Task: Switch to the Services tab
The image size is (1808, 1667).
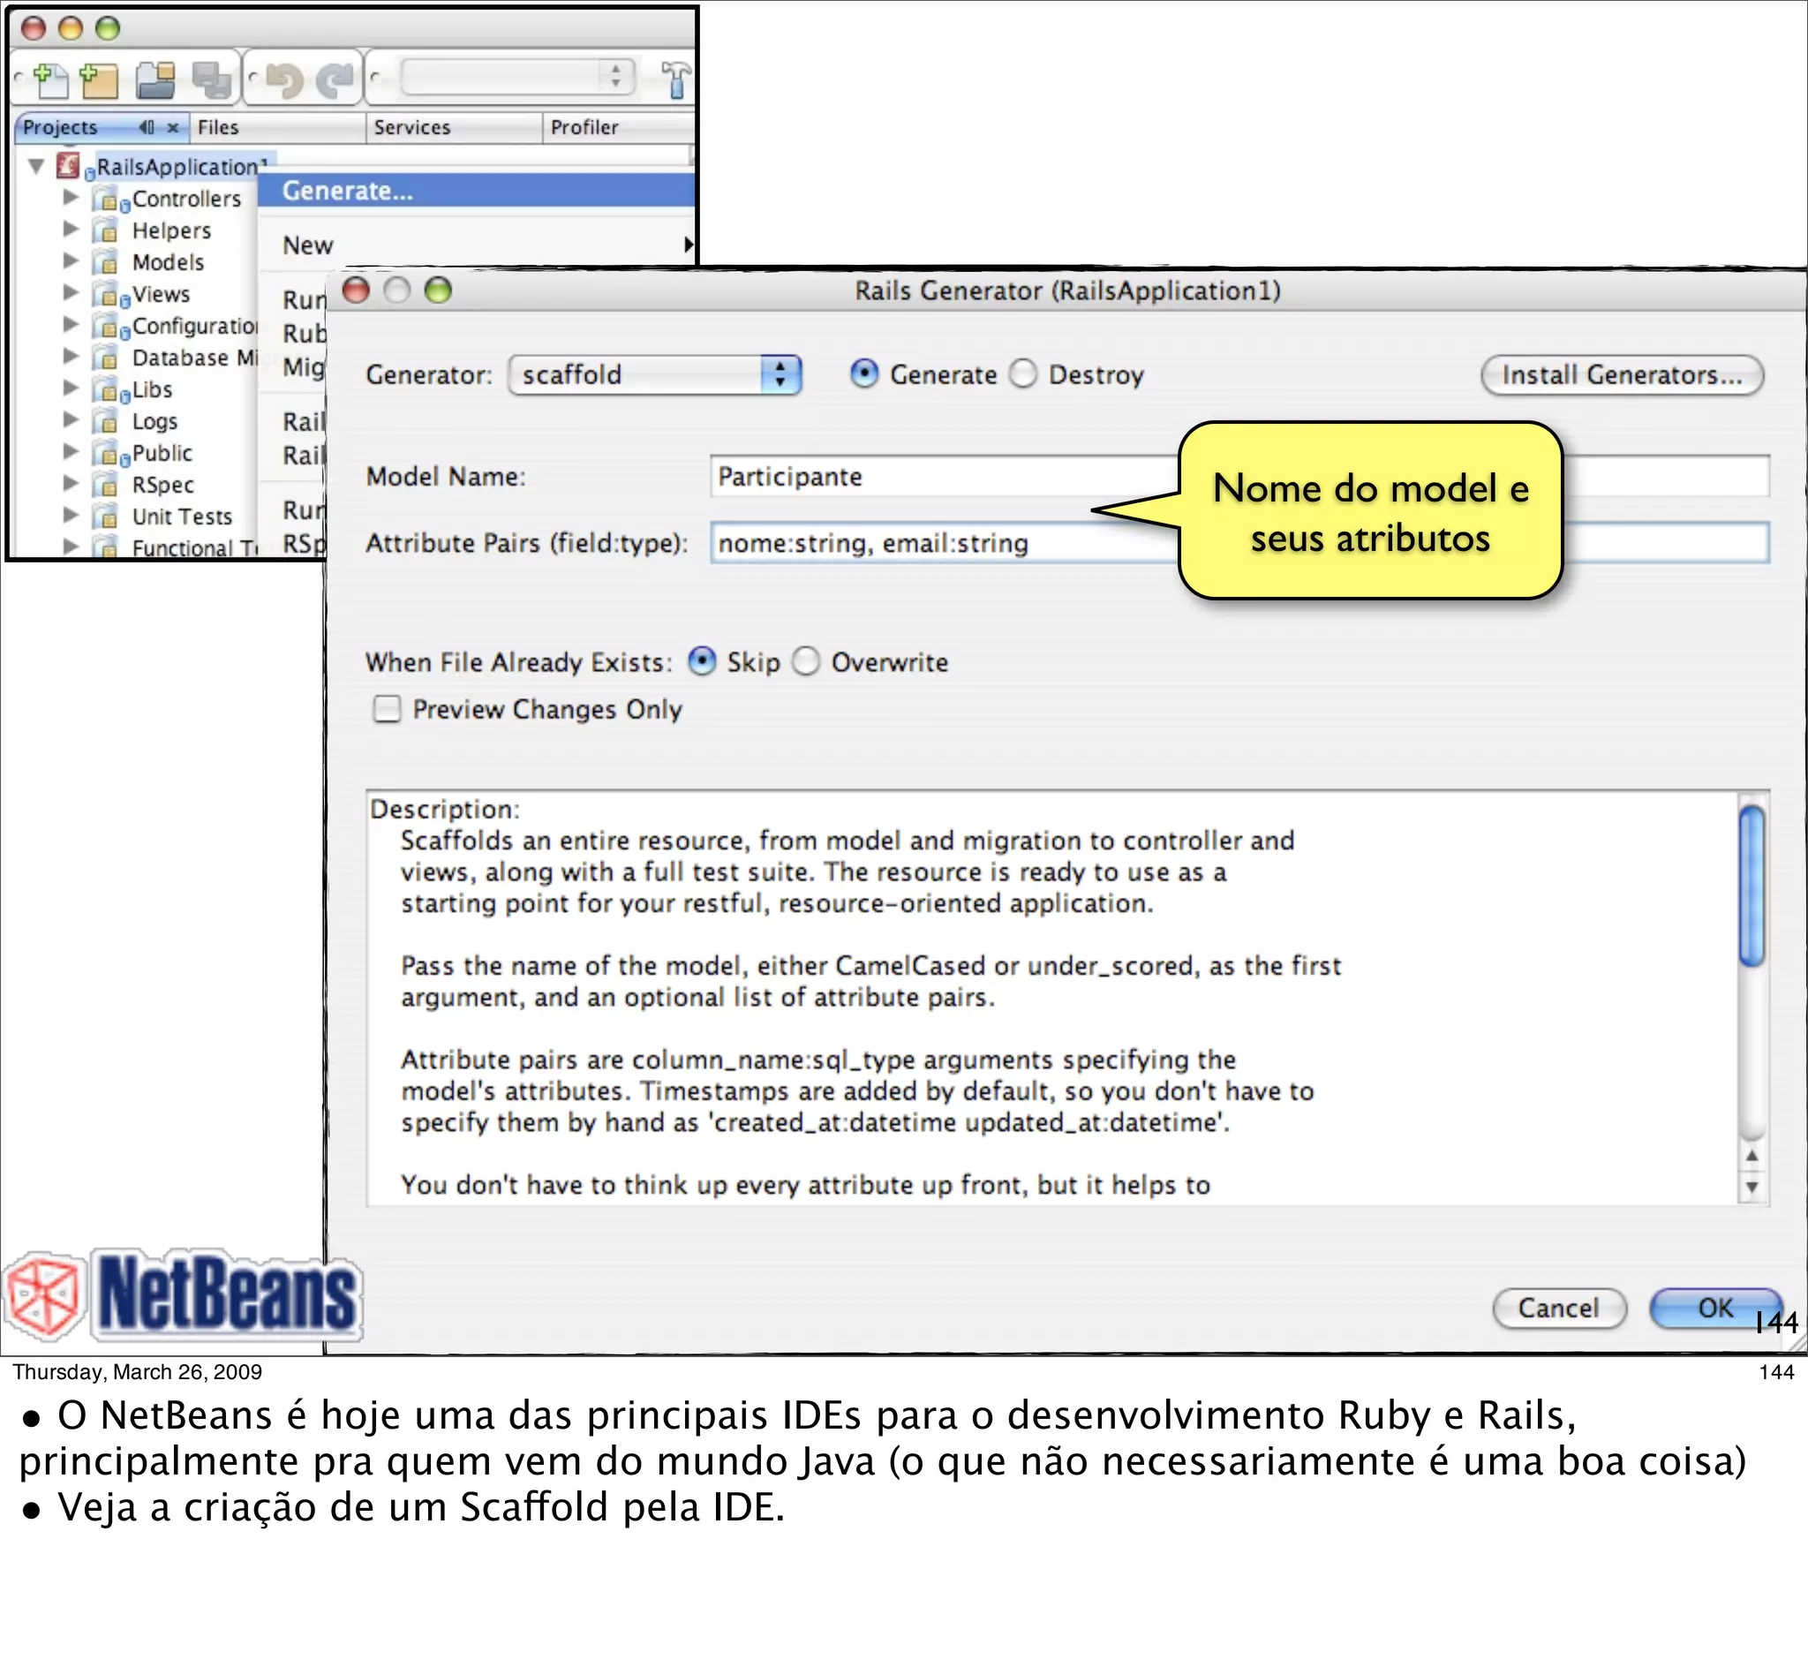Action: point(412,127)
